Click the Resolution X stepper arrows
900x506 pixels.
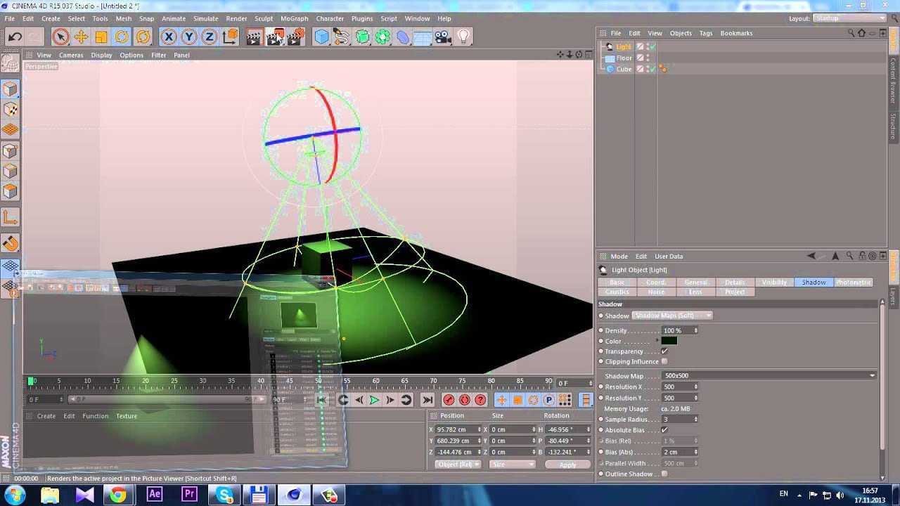(696, 387)
